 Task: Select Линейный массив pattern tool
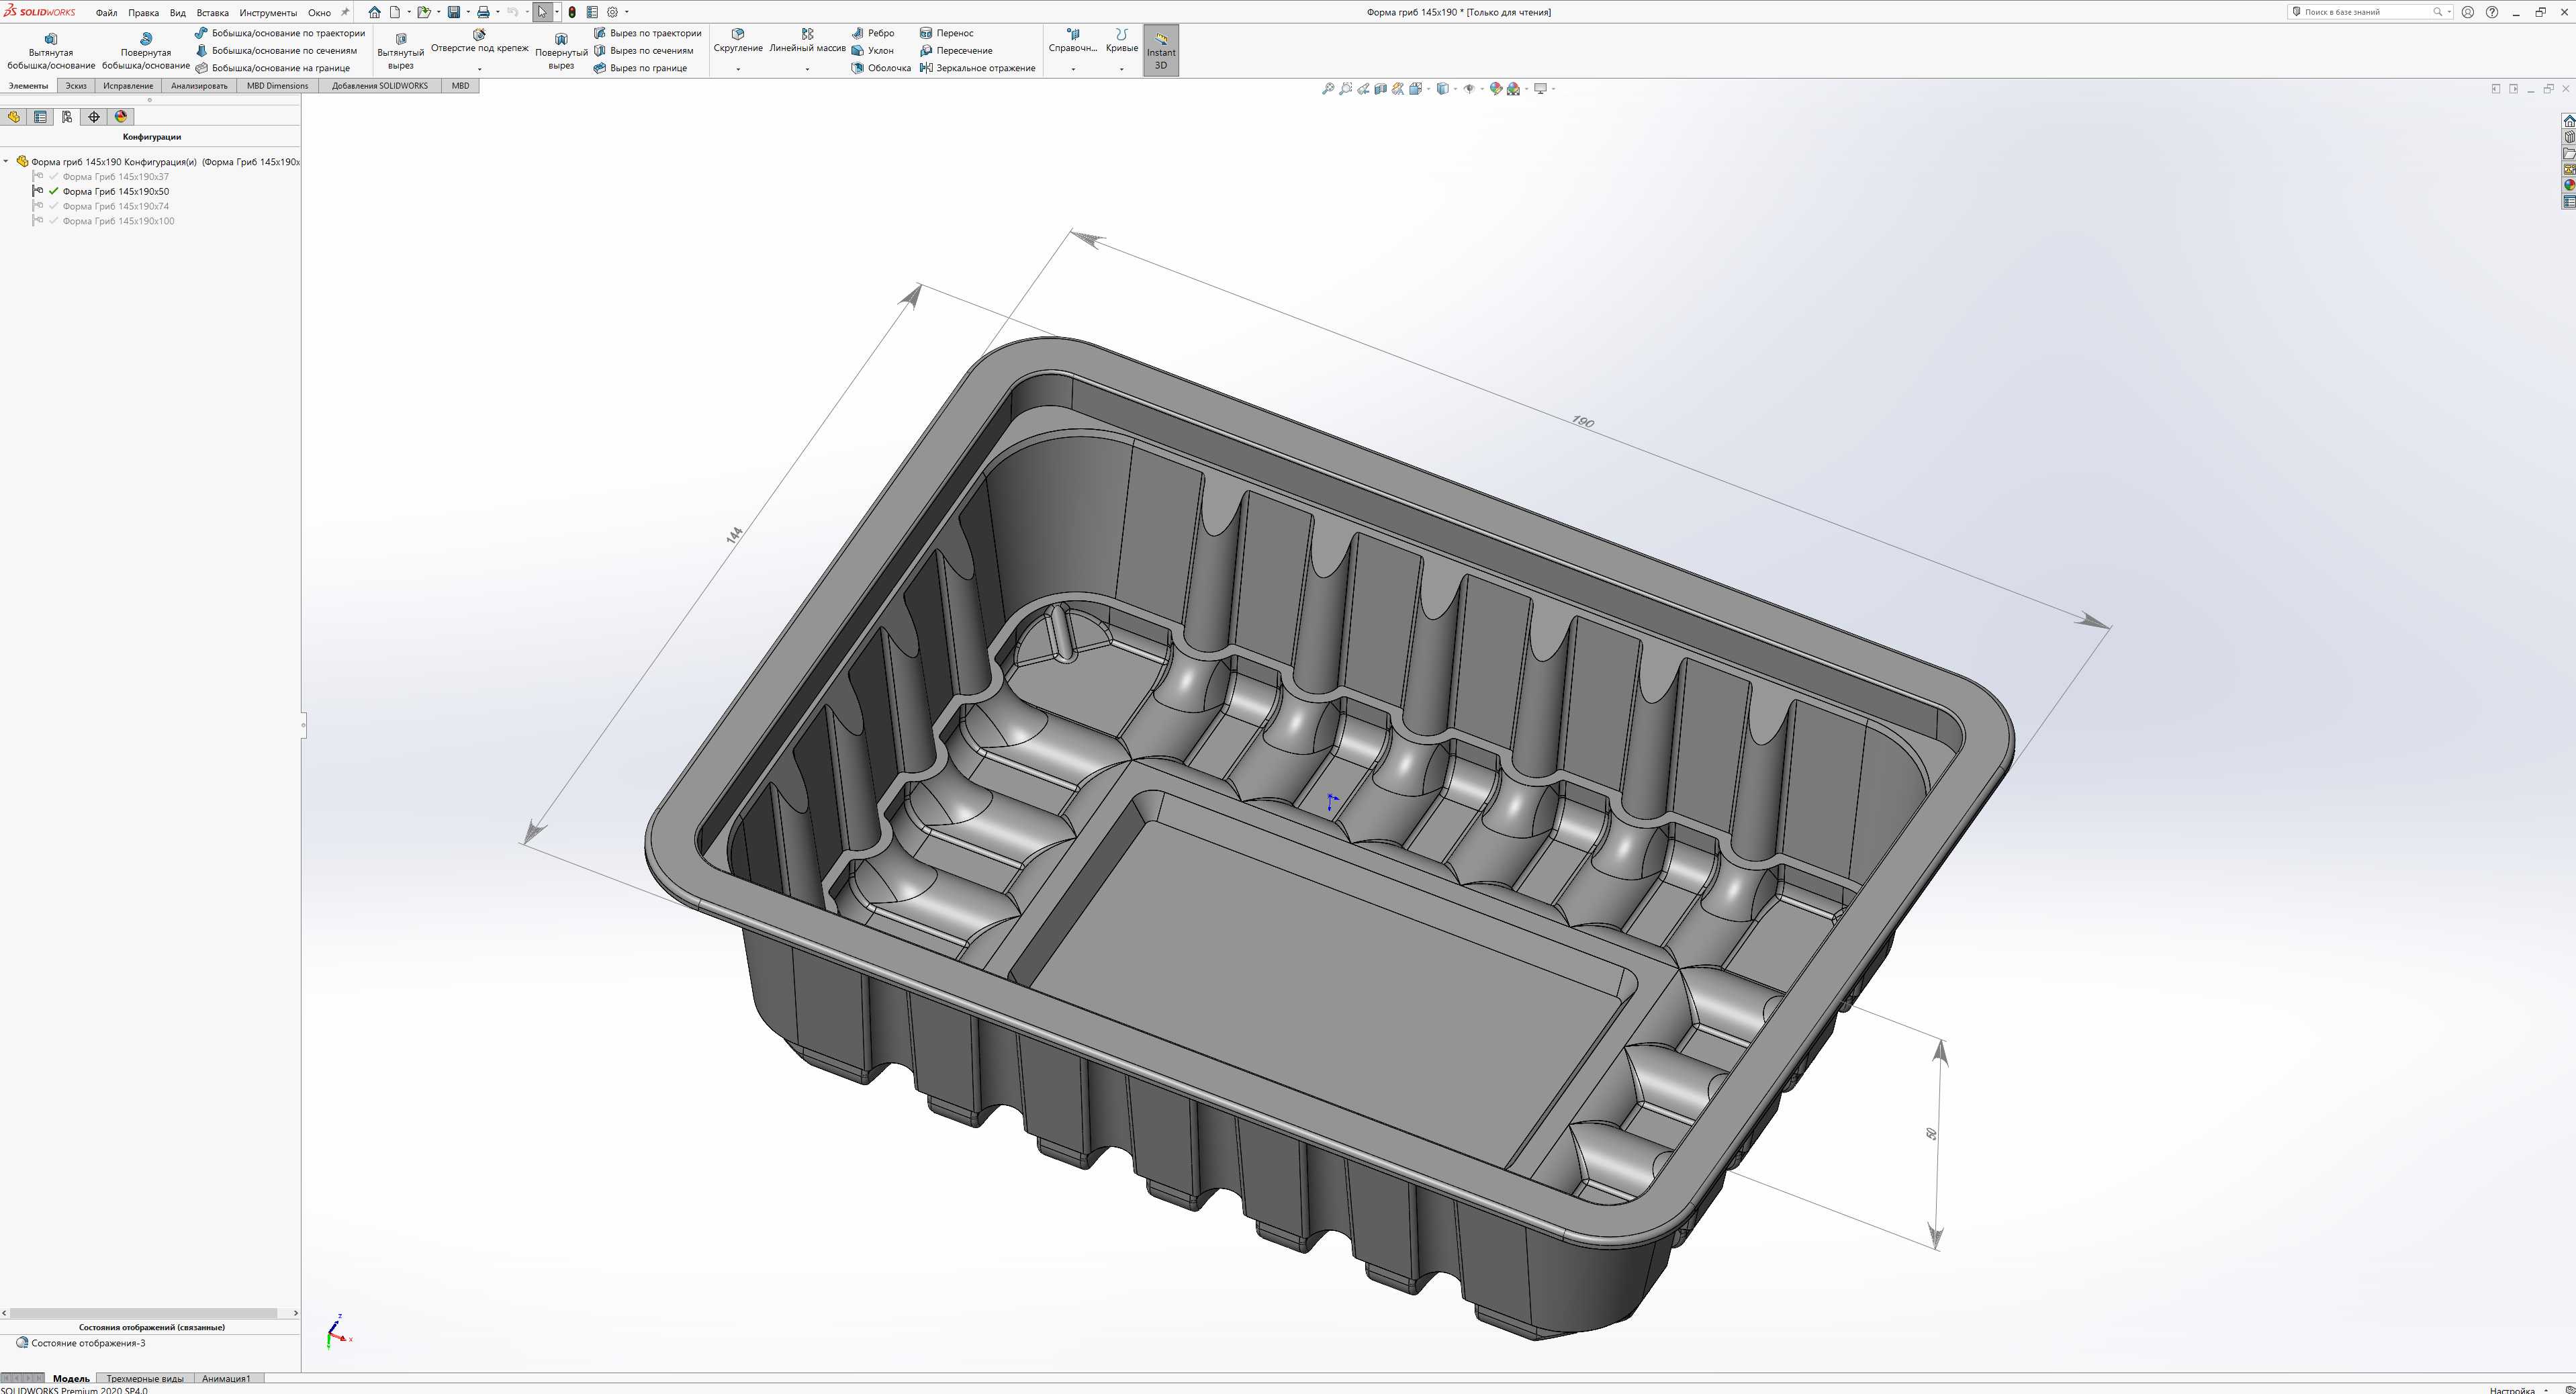(807, 41)
